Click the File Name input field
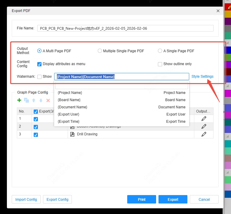This screenshot has height=214, width=231. [x=125, y=29]
